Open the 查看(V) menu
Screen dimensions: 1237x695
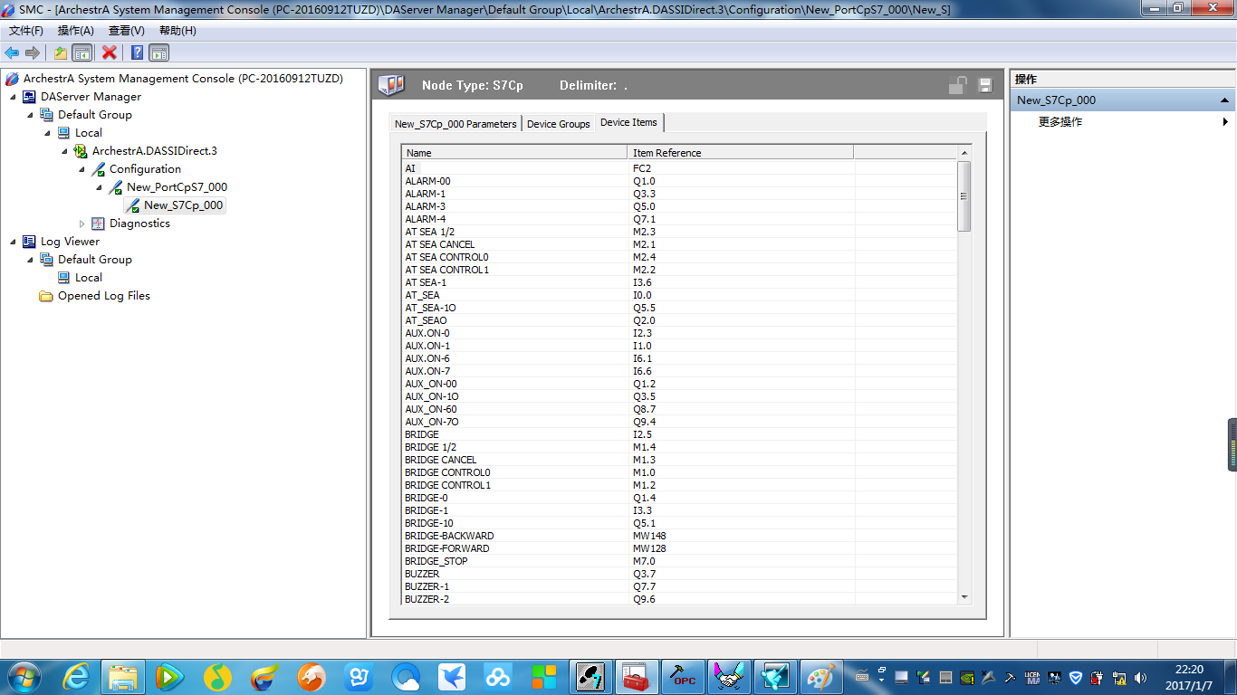(127, 31)
